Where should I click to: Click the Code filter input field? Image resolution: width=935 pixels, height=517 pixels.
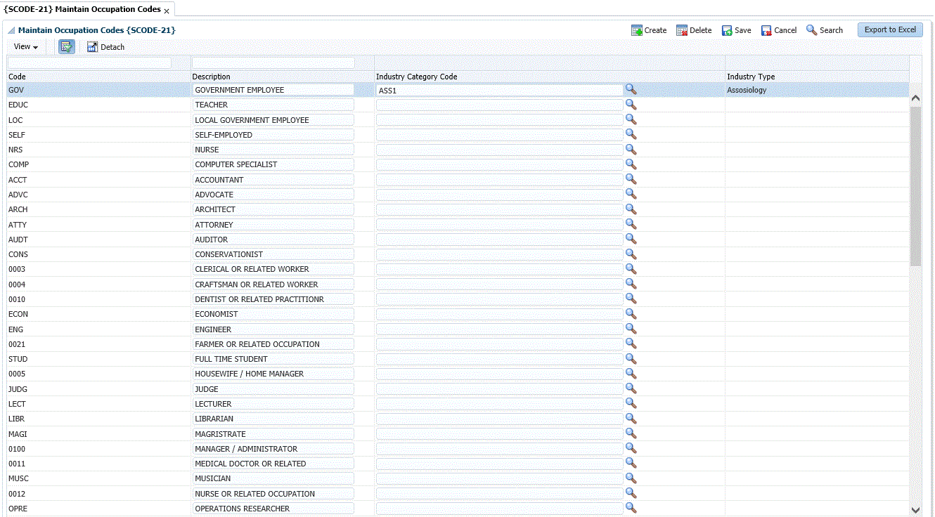(x=89, y=63)
